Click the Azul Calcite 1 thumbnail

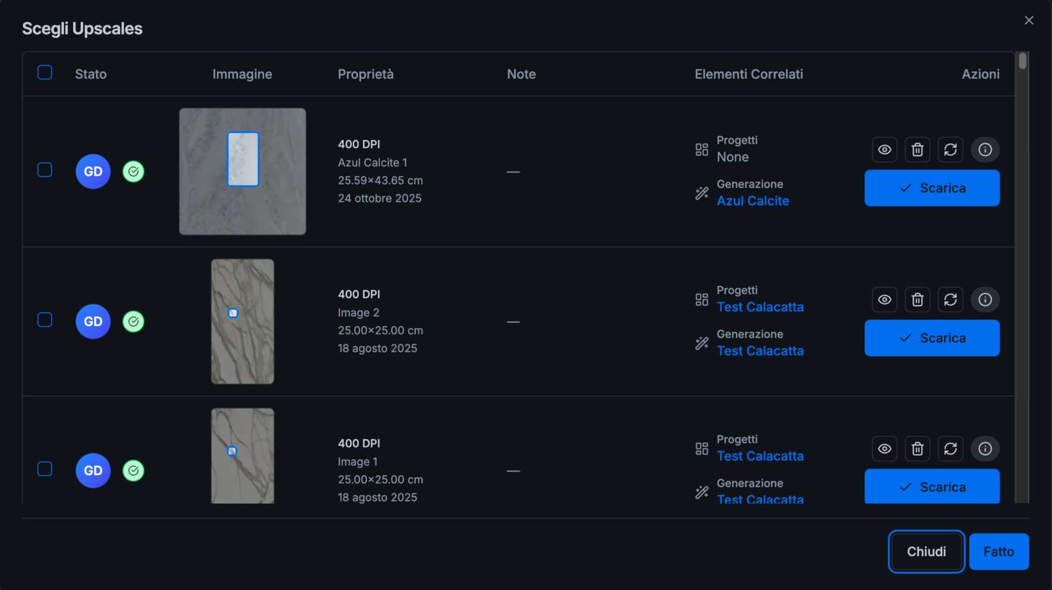coord(242,171)
